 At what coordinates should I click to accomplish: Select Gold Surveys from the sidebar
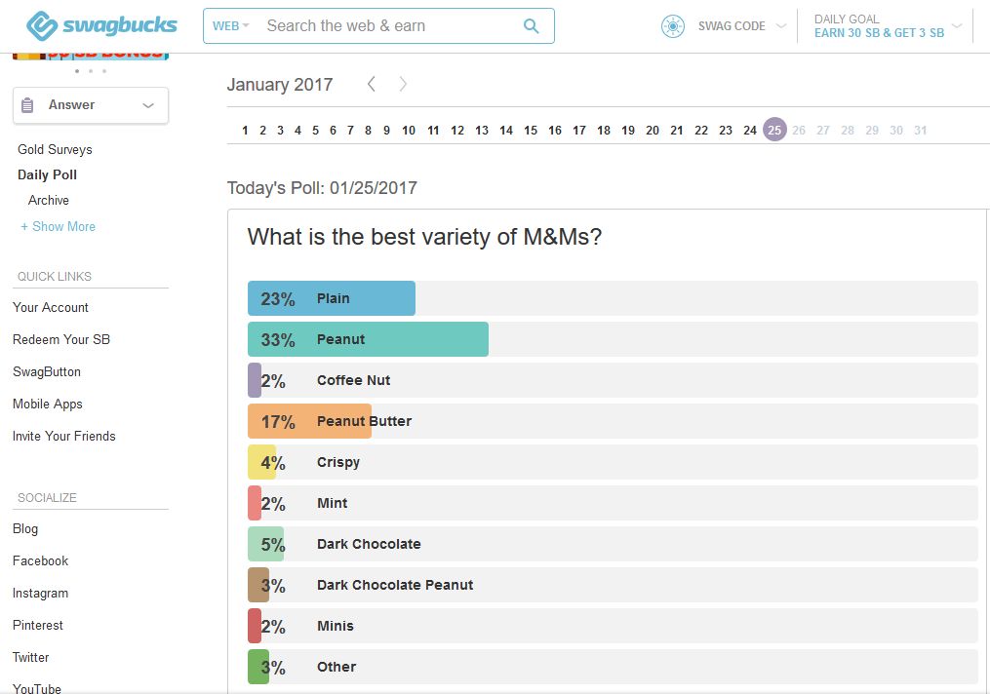[x=54, y=149]
